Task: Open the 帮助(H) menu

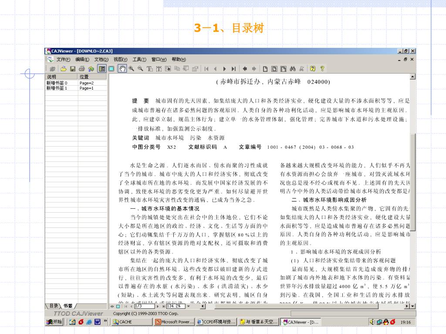Action: point(179,59)
